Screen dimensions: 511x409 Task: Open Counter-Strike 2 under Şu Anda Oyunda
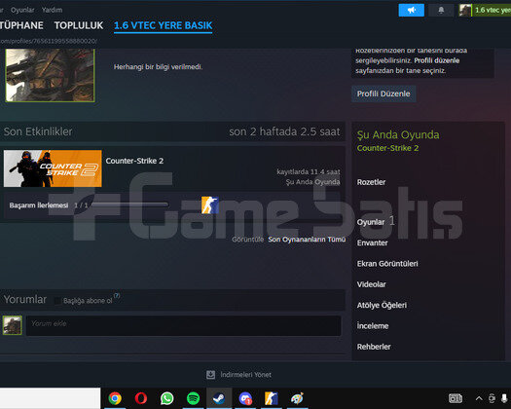click(x=387, y=148)
